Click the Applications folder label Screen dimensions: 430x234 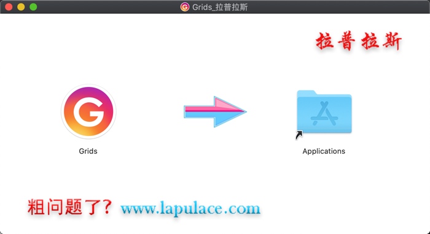coord(324,151)
